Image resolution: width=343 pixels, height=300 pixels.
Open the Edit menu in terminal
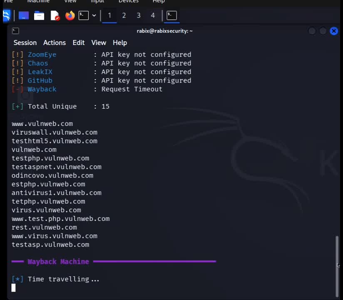click(x=79, y=42)
